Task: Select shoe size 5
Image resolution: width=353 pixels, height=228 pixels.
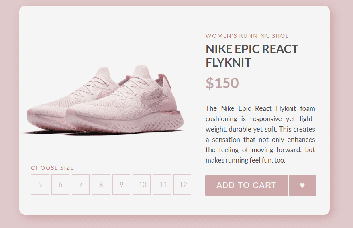Action: tap(40, 185)
